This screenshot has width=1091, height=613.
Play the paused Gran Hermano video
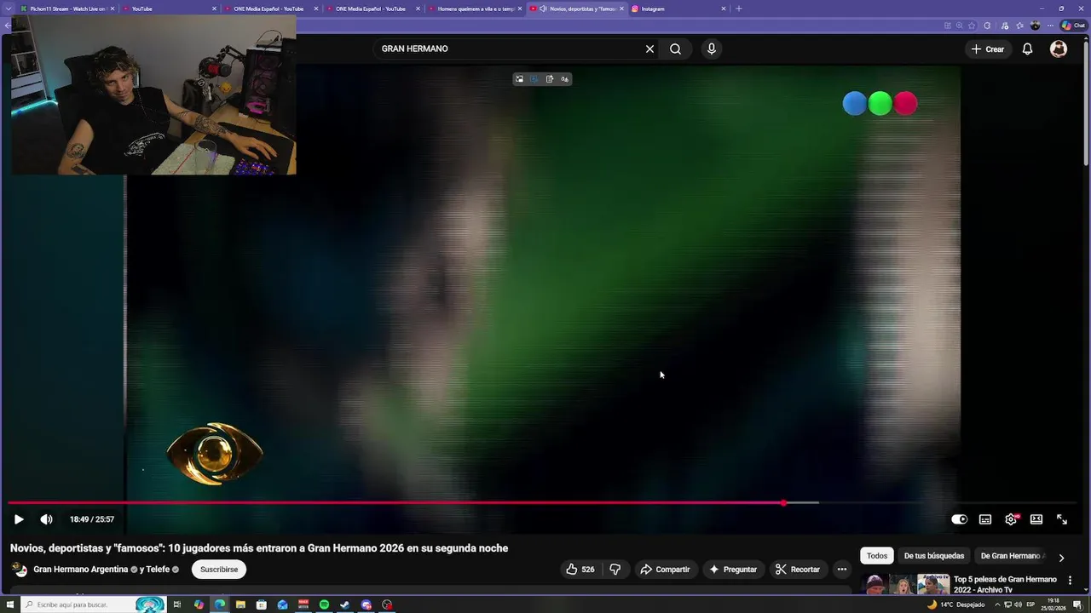click(19, 519)
